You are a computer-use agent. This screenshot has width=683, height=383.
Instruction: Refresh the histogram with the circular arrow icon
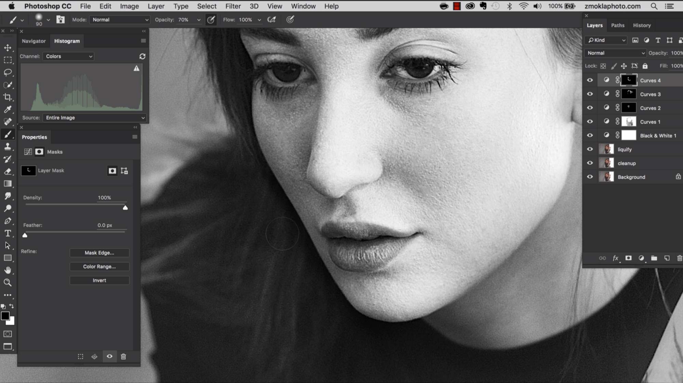(142, 56)
